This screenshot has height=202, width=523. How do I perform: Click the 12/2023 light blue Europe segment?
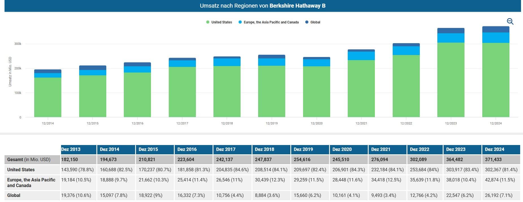click(x=451, y=38)
